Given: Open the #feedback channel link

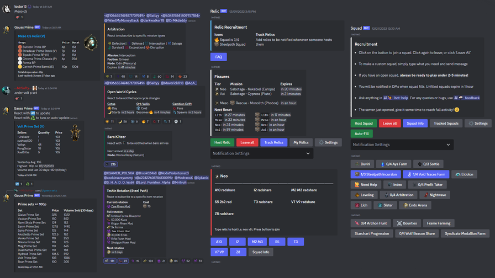Looking at the screenshot, I should pos(467,98).
